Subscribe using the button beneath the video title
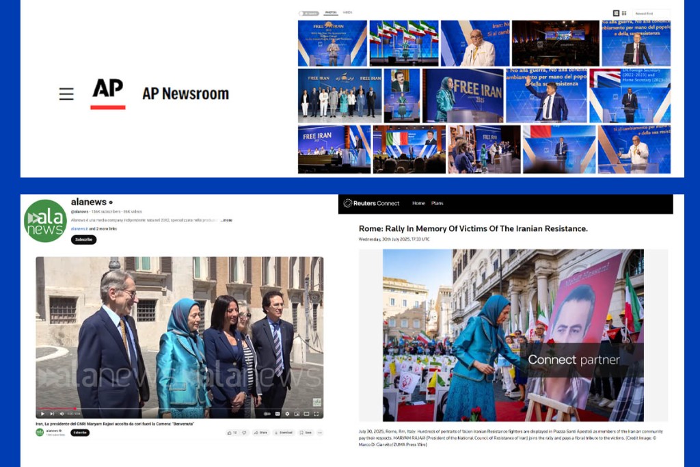Screen dimensions: 700x467 click(80, 433)
